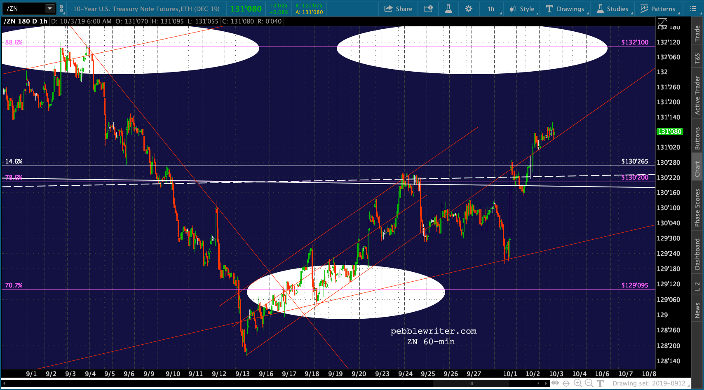
Task: Open the chart list menu icon
Action: (693, 9)
